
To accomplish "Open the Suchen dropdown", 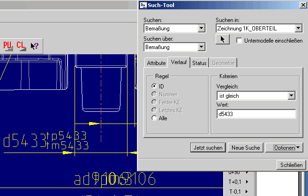I will pos(201,28).
